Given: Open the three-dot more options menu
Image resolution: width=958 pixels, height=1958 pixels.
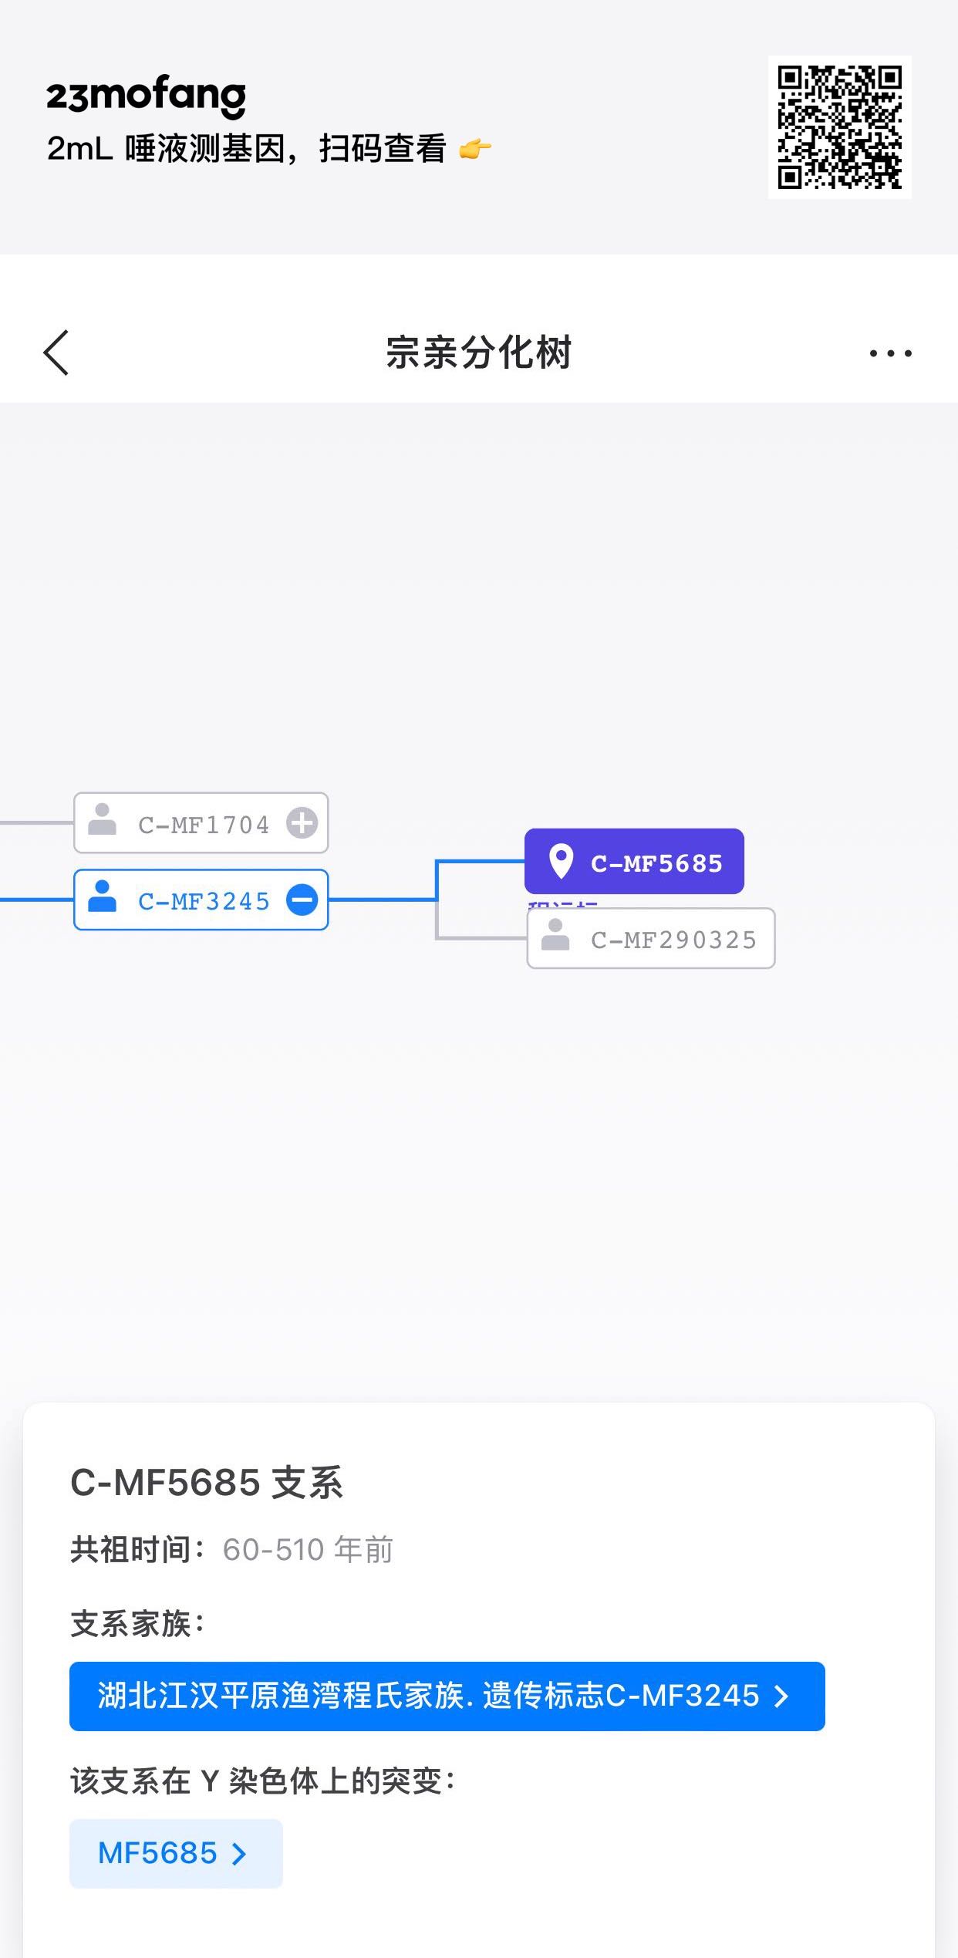Looking at the screenshot, I should [890, 353].
